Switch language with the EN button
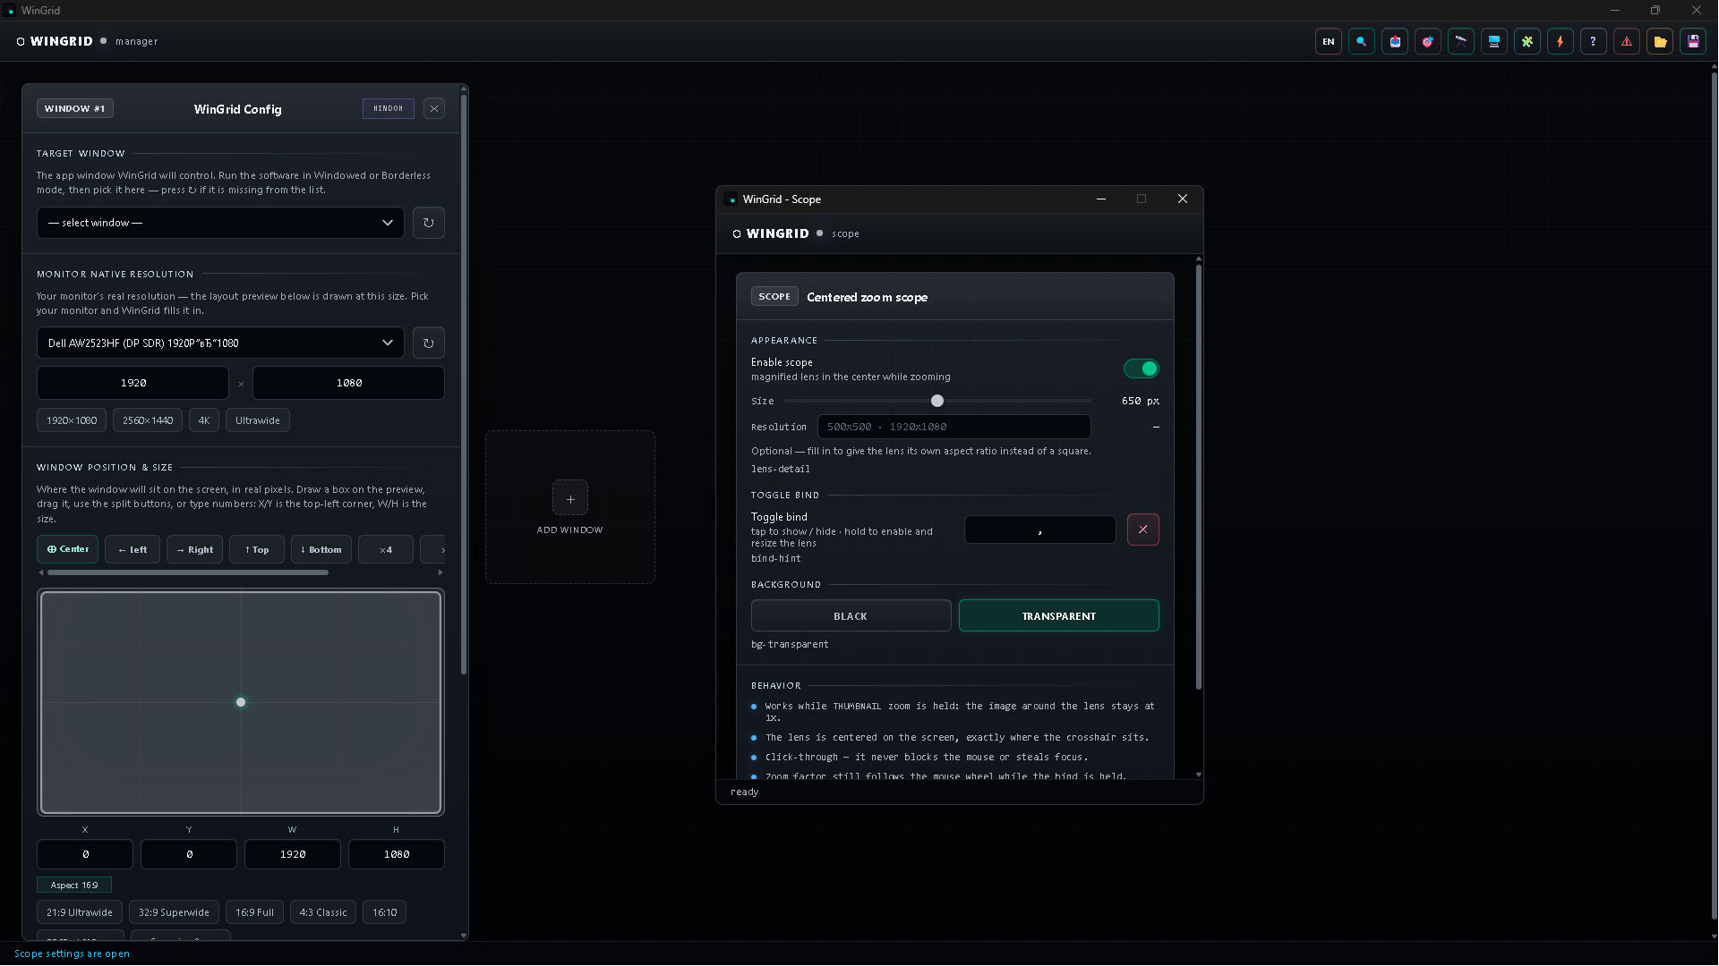Viewport: 1719px width, 966px height. (x=1329, y=41)
